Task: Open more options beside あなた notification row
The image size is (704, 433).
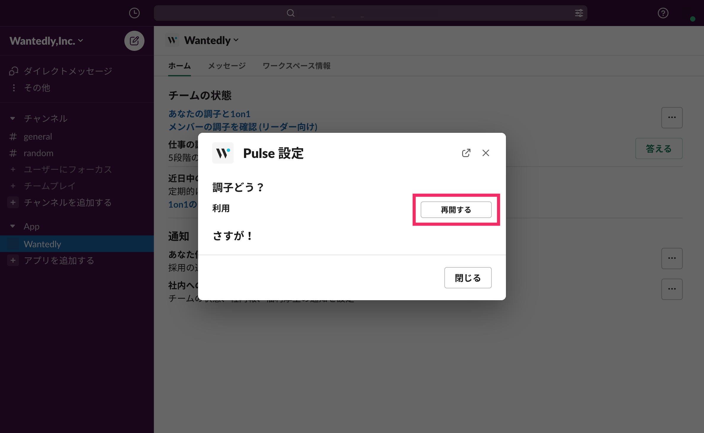Action: pos(672,258)
